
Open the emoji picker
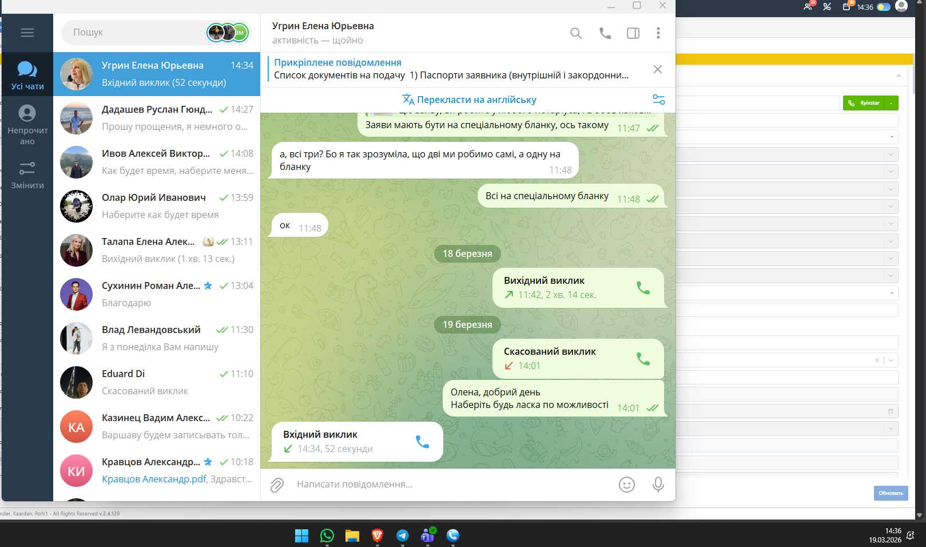coord(627,485)
